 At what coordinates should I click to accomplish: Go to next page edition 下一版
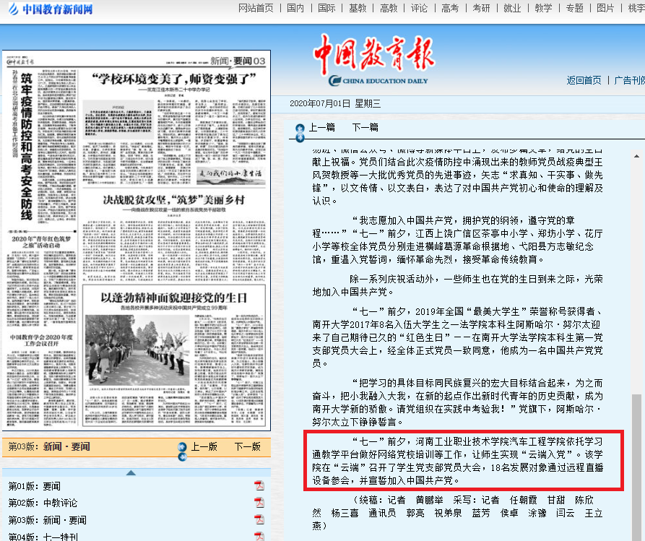(x=247, y=446)
